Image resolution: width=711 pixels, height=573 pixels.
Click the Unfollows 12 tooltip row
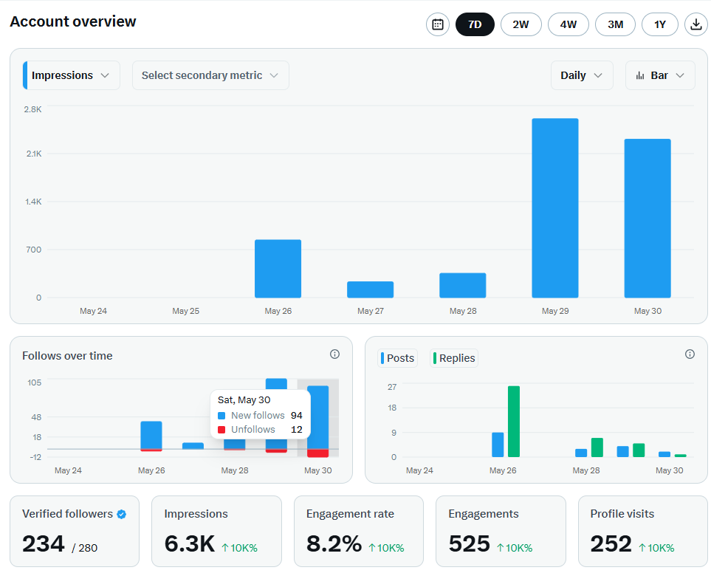tap(260, 429)
